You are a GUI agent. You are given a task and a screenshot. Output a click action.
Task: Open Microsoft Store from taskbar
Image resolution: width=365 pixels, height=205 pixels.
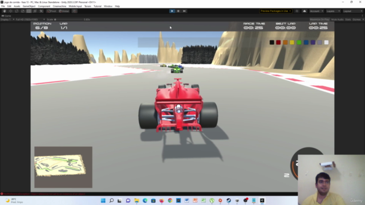pos(153,200)
